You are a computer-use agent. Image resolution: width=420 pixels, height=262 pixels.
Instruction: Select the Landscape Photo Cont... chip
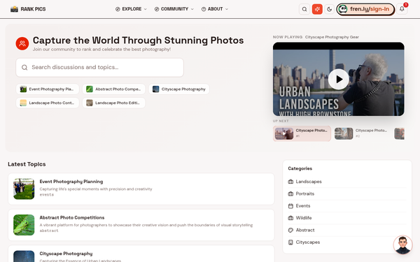48,103
